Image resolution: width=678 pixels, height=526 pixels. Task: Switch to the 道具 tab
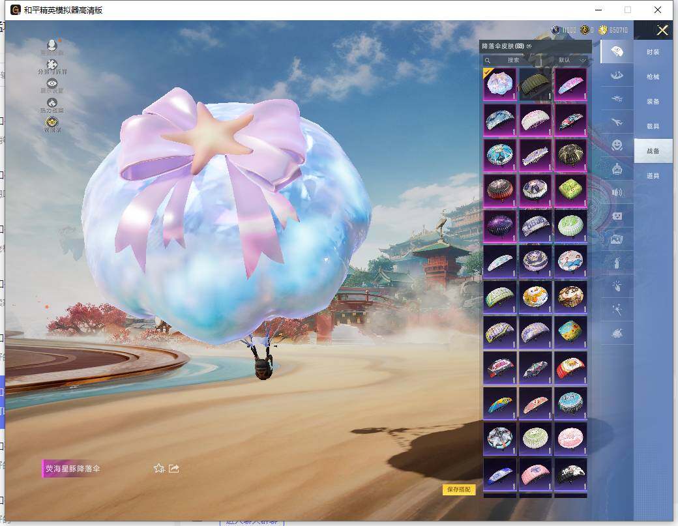coord(653,175)
